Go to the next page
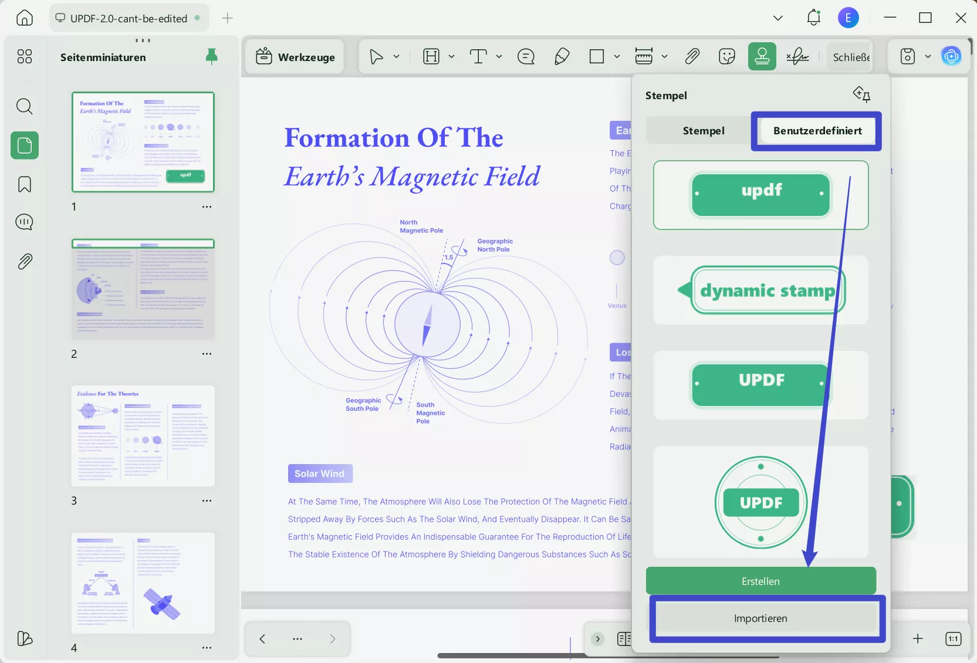Screen dimensions: 977x663 point(333,639)
